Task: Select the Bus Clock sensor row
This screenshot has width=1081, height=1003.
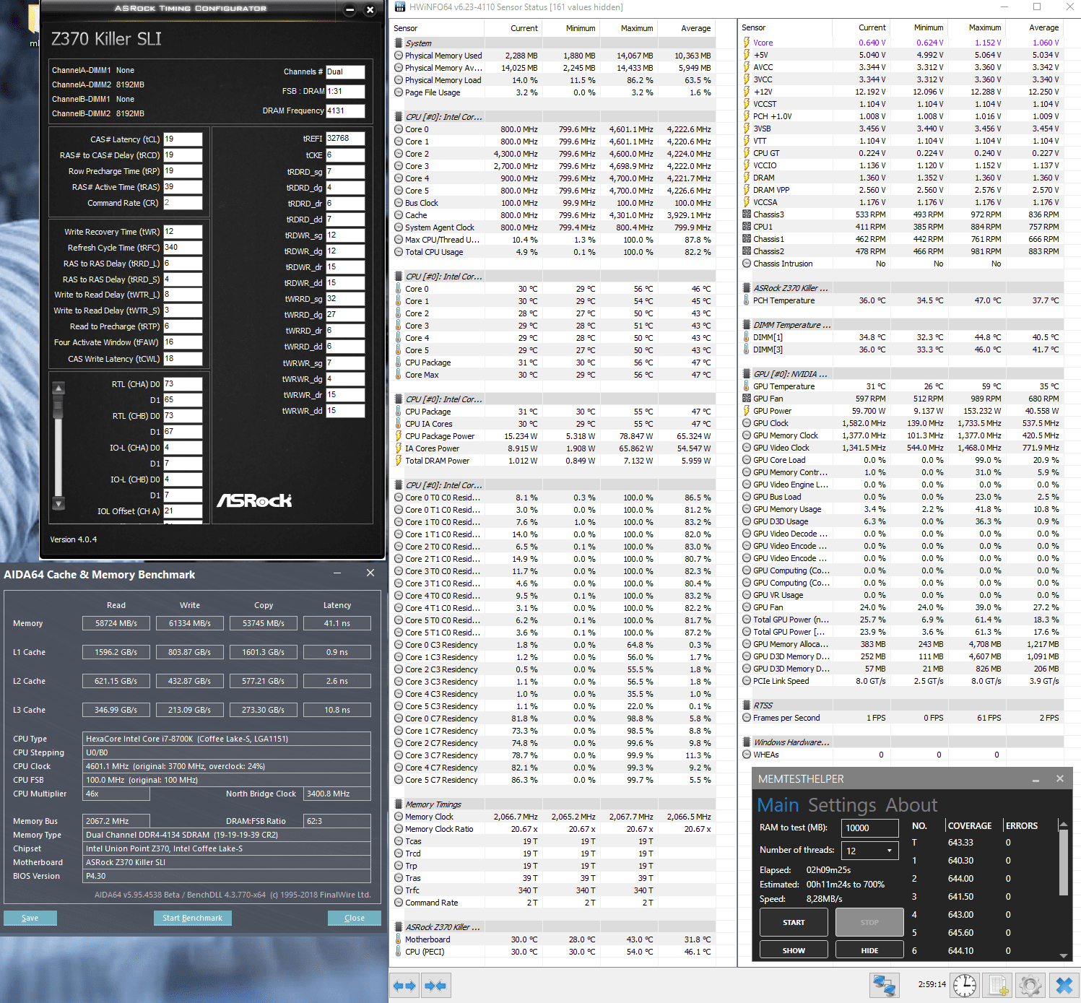Action: (553, 203)
